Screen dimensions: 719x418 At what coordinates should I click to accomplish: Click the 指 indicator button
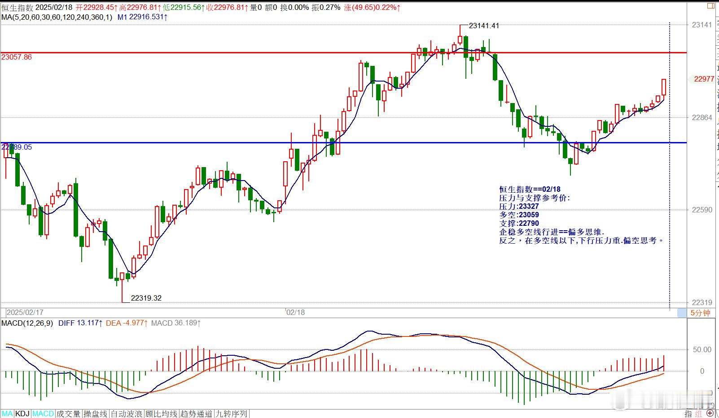pos(688,414)
